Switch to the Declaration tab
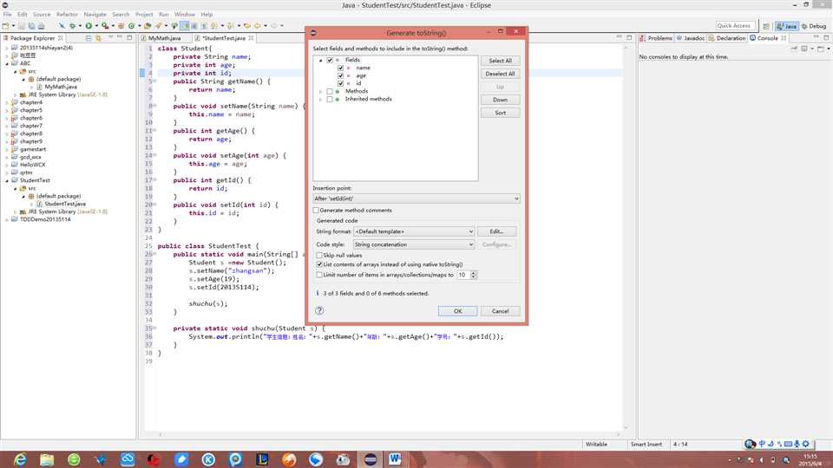 click(x=727, y=38)
